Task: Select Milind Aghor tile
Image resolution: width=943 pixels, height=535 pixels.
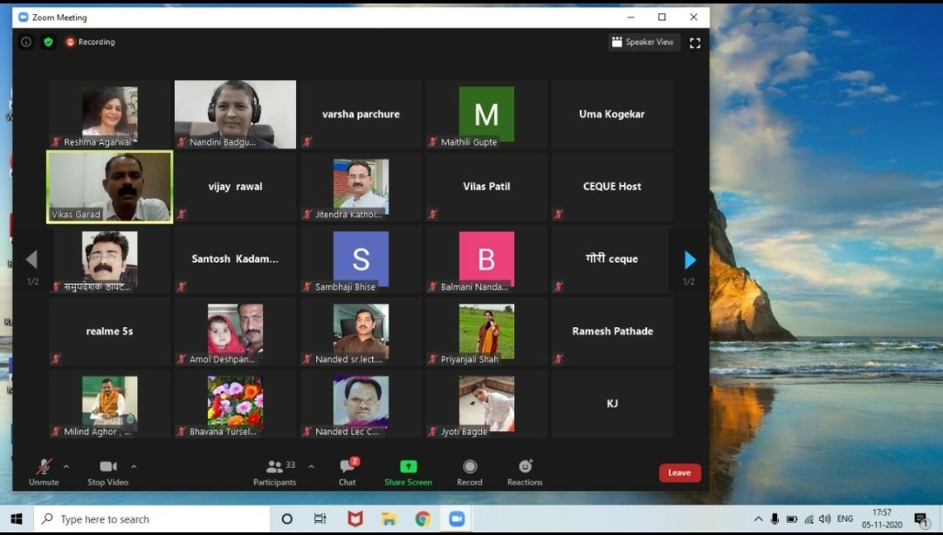Action: pyautogui.click(x=109, y=404)
